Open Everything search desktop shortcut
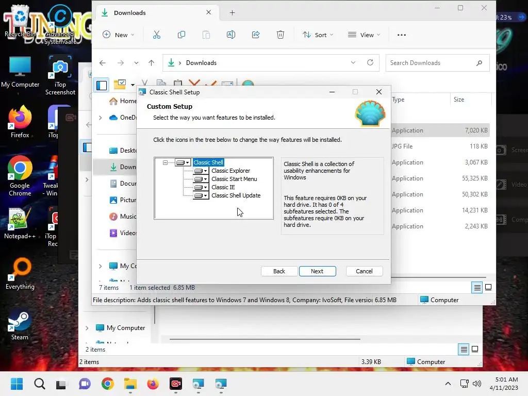 click(x=20, y=274)
